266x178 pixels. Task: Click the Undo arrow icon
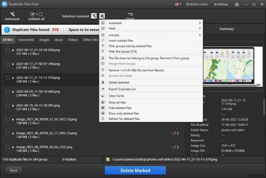130,14
